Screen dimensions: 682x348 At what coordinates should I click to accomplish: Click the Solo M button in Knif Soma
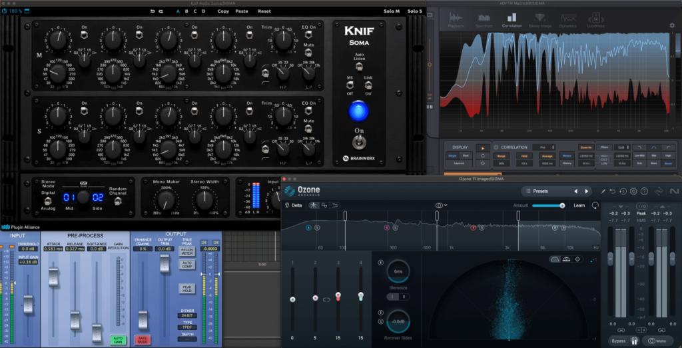tap(392, 11)
